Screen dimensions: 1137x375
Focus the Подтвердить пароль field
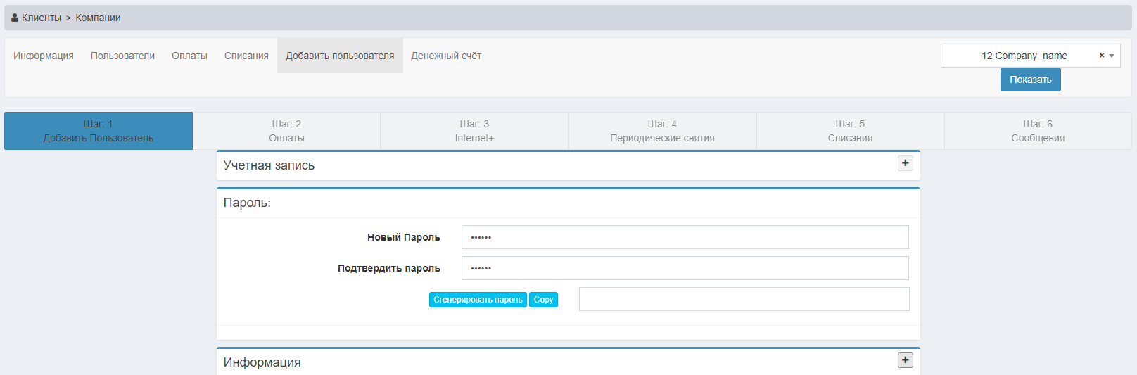click(684, 268)
